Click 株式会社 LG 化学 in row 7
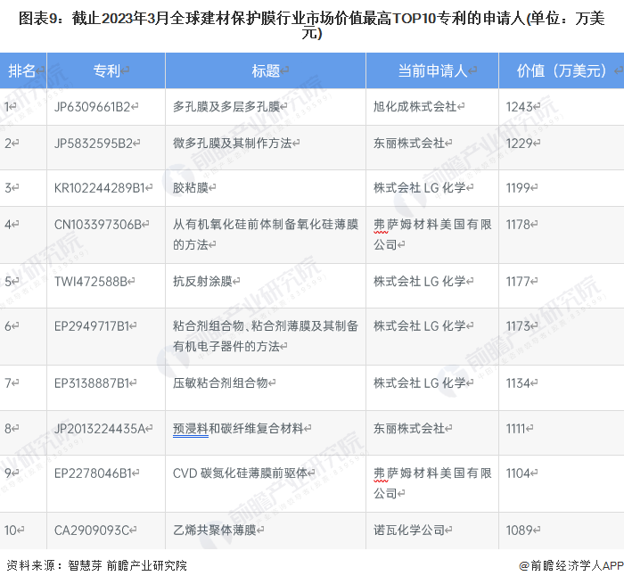This screenshot has width=624, height=584. tap(420, 383)
